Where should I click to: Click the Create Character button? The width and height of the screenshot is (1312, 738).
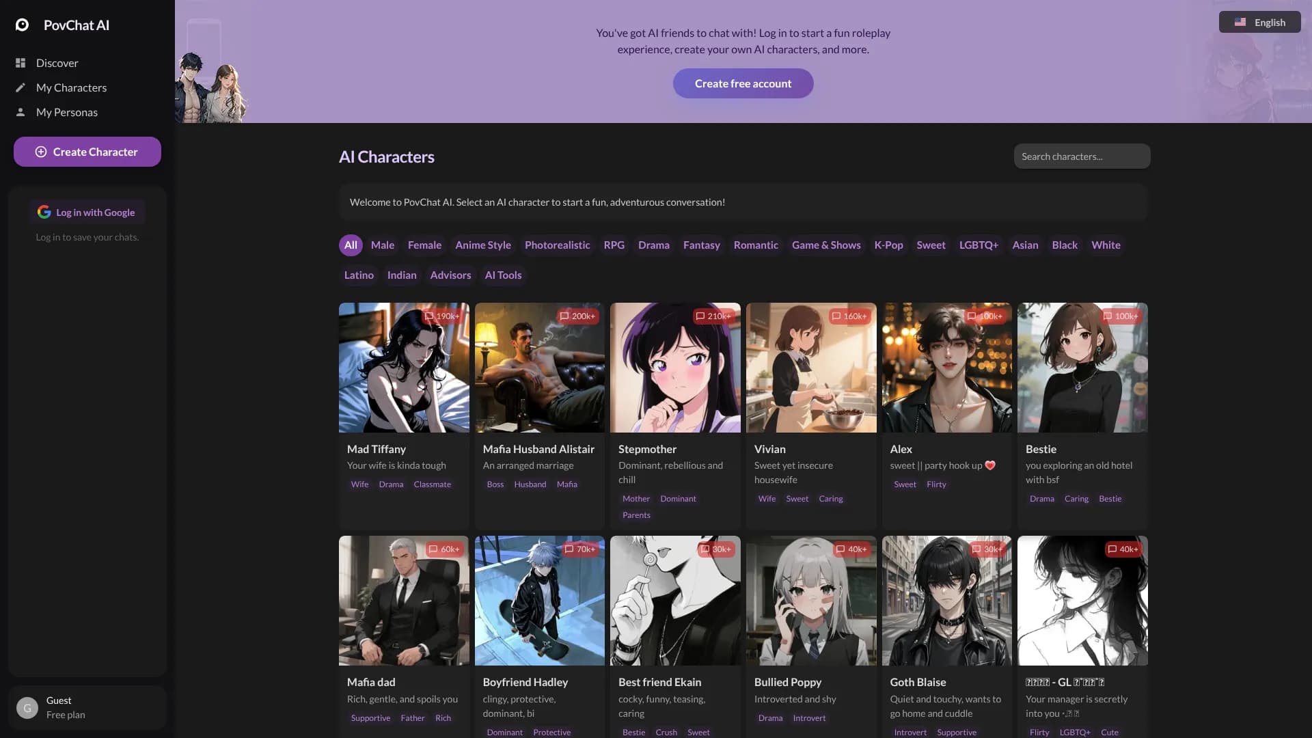(x=87, y=152)
